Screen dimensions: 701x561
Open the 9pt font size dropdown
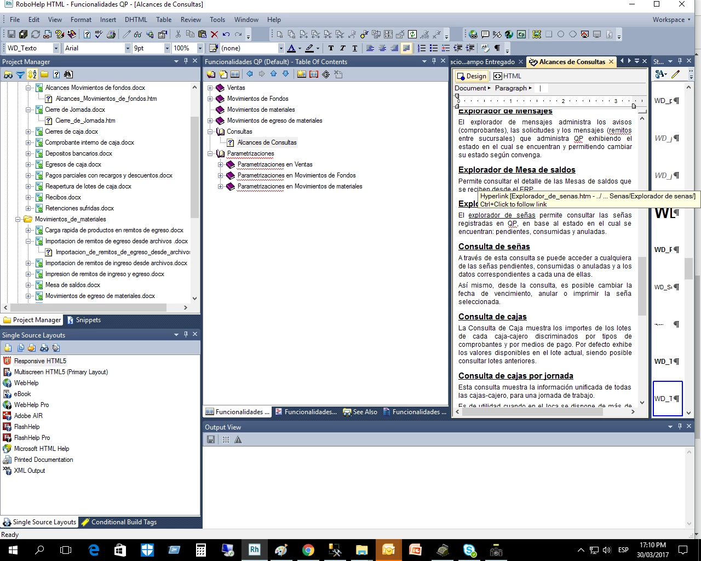(x=167, y=48)
